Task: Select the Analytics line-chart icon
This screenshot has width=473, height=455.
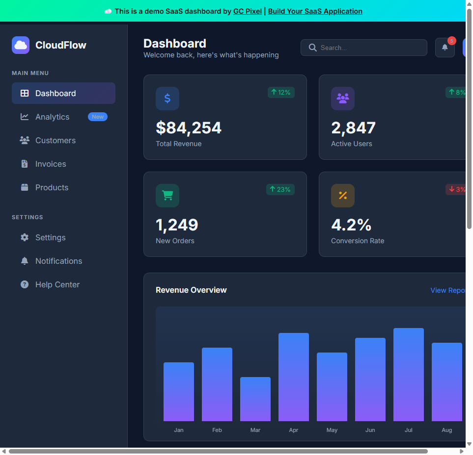Action: (x=24, y=117)
